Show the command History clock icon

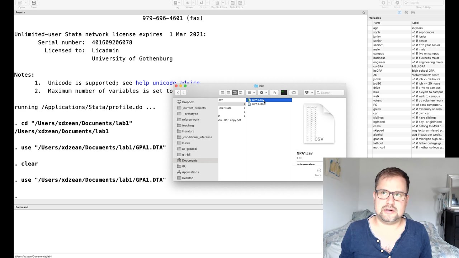(x=406, y=13)
